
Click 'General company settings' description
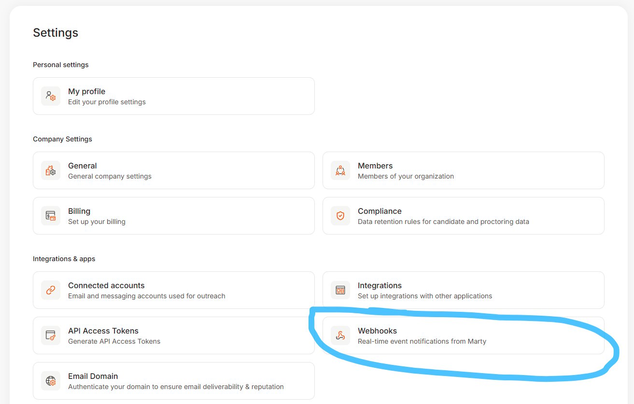tap(110, 176)
